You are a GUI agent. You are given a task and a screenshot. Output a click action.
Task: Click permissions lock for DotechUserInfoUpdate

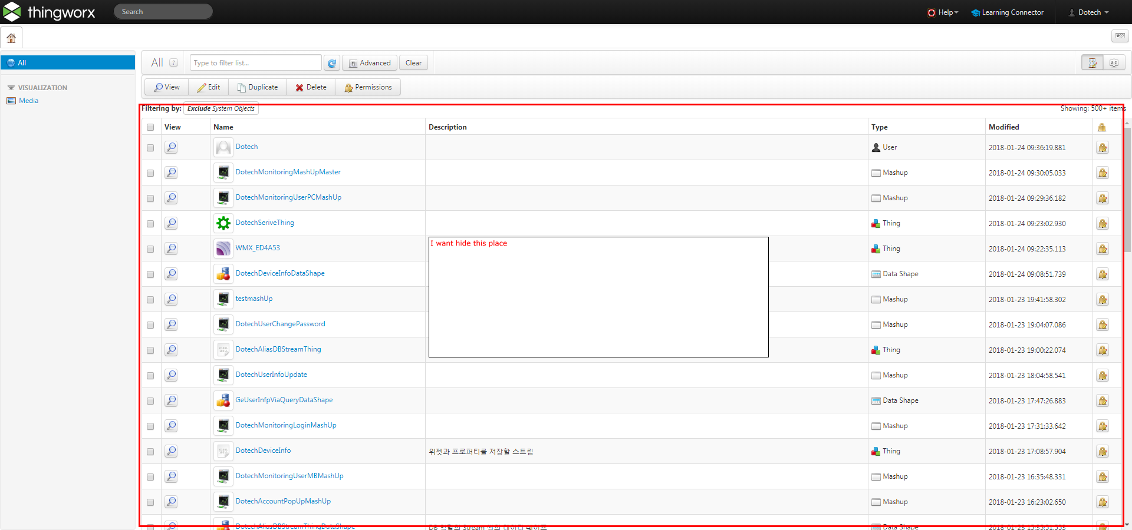point(1103,376)
